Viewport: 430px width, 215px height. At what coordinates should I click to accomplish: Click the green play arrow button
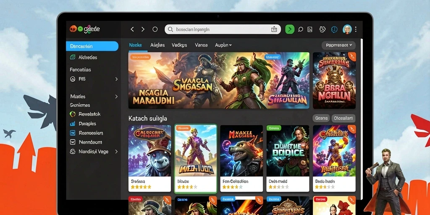coord(290,29)
